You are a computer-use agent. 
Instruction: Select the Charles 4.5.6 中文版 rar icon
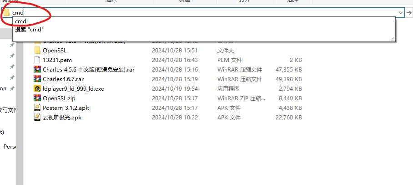[x=37, y=69]
